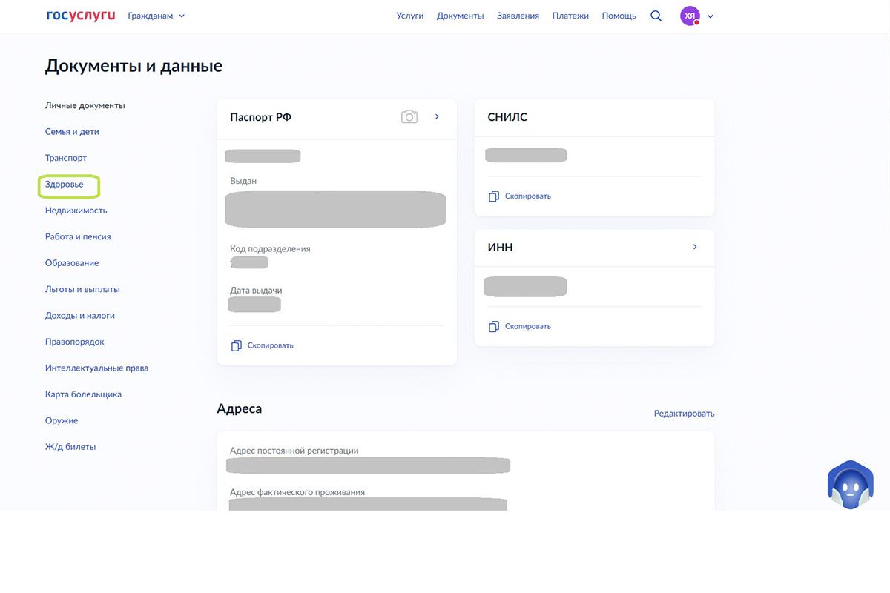Open the Услуги menu

pyautogui.click(x=409, y=16)
